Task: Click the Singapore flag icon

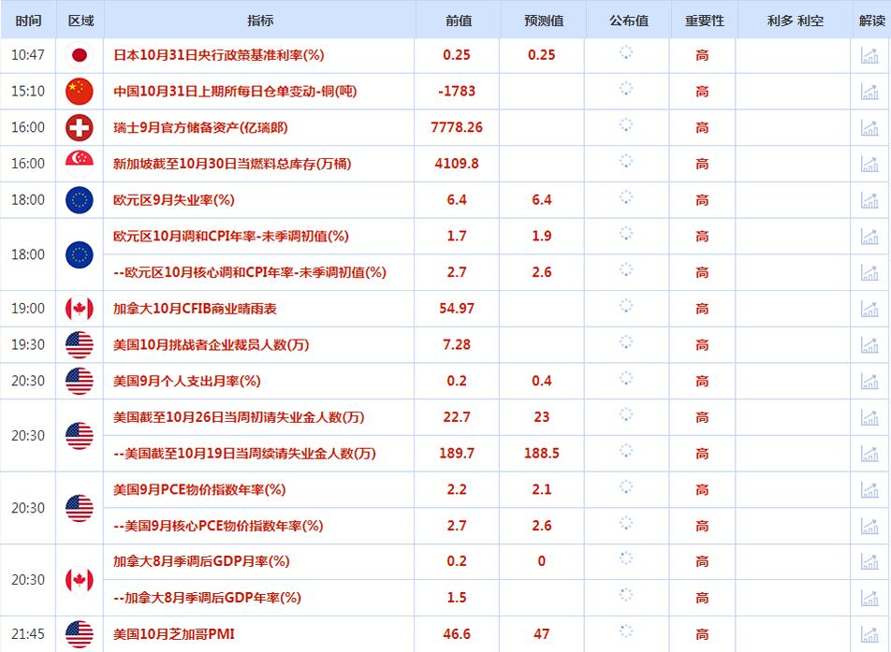Action: 80,164
